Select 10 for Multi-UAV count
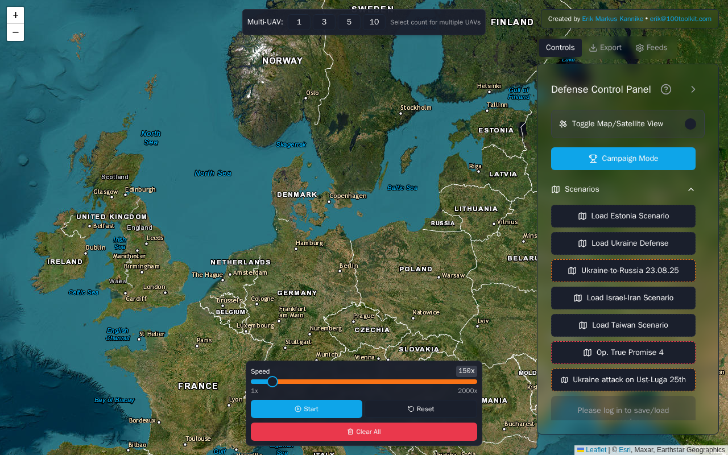 [374, 22]
